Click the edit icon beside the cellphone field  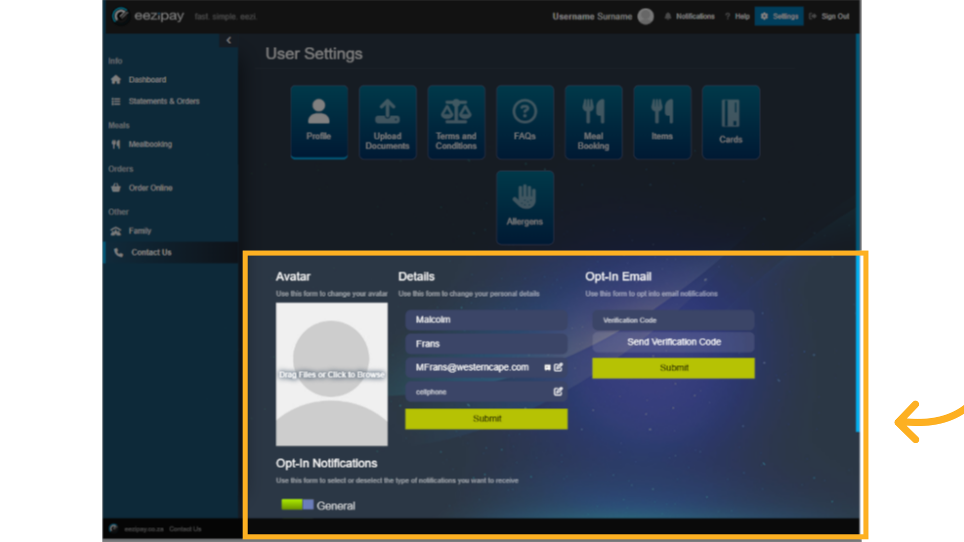tap(557, 392)
